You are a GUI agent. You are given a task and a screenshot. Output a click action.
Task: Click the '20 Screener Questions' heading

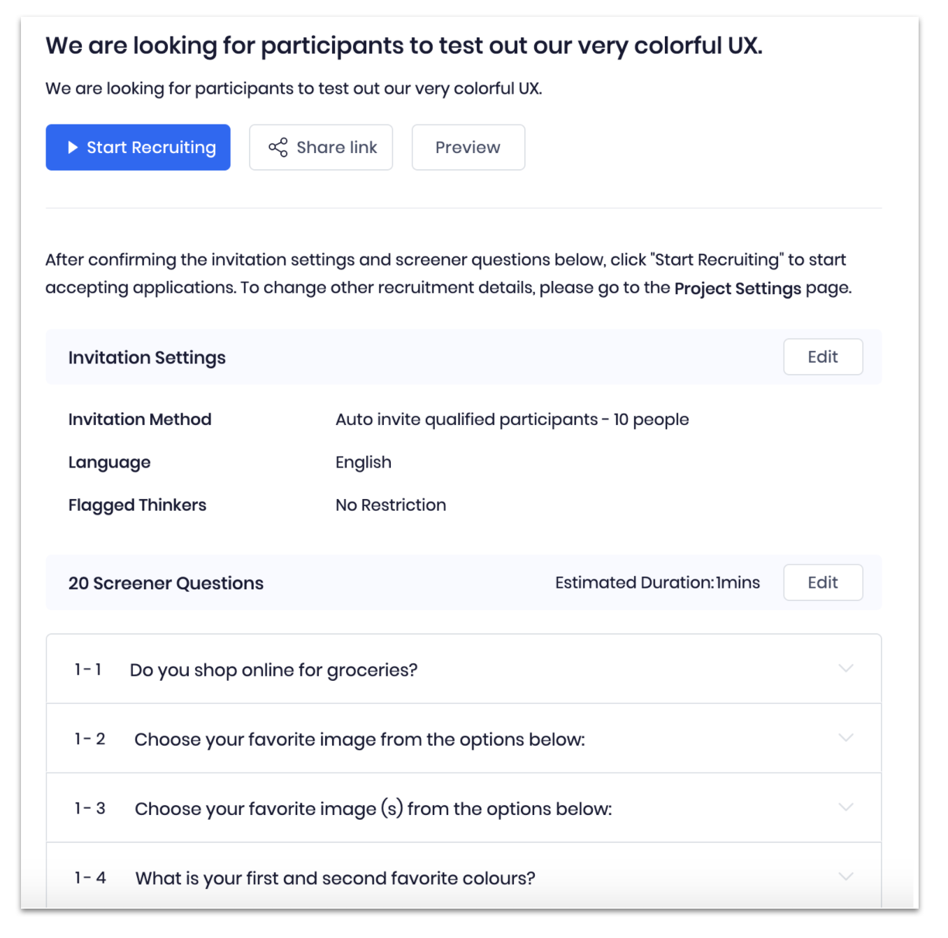166,584
